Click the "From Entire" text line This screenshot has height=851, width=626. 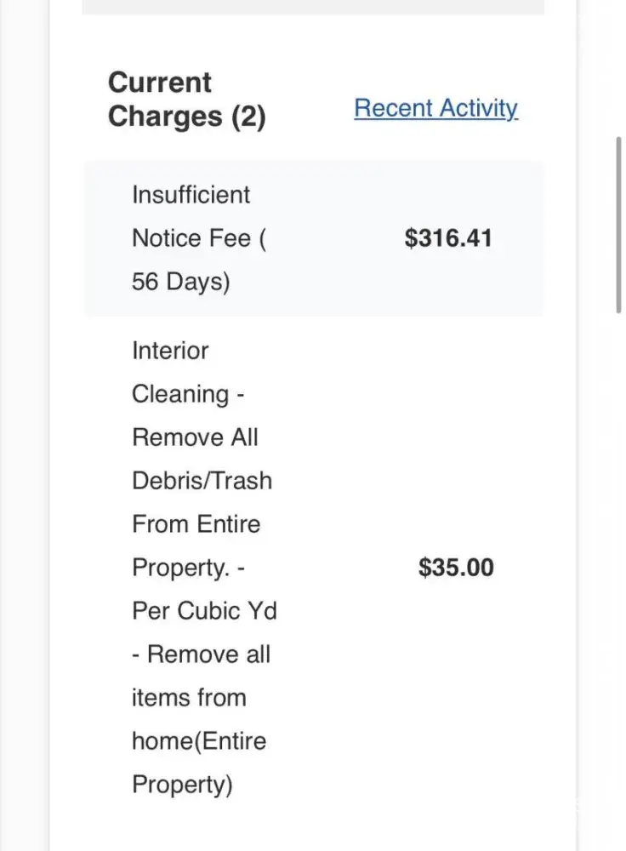pos(196,524)
